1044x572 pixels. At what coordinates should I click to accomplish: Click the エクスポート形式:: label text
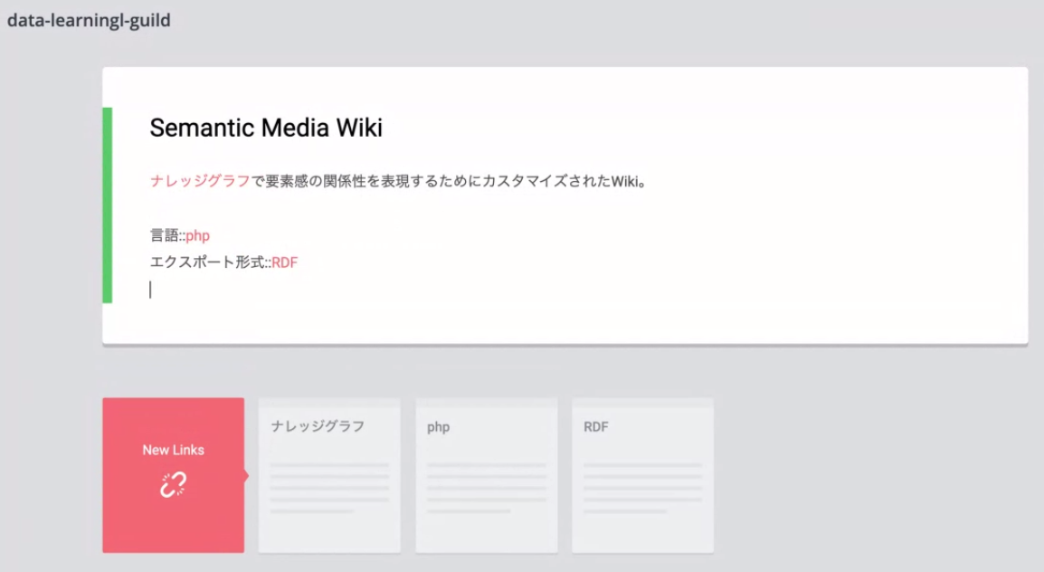coord(211,262)
